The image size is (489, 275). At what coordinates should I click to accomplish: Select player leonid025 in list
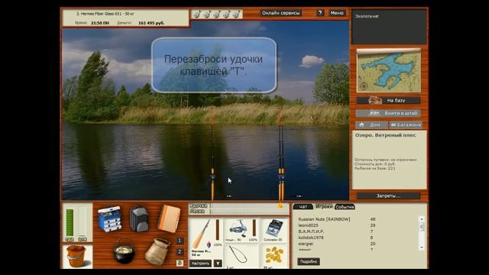308,225
